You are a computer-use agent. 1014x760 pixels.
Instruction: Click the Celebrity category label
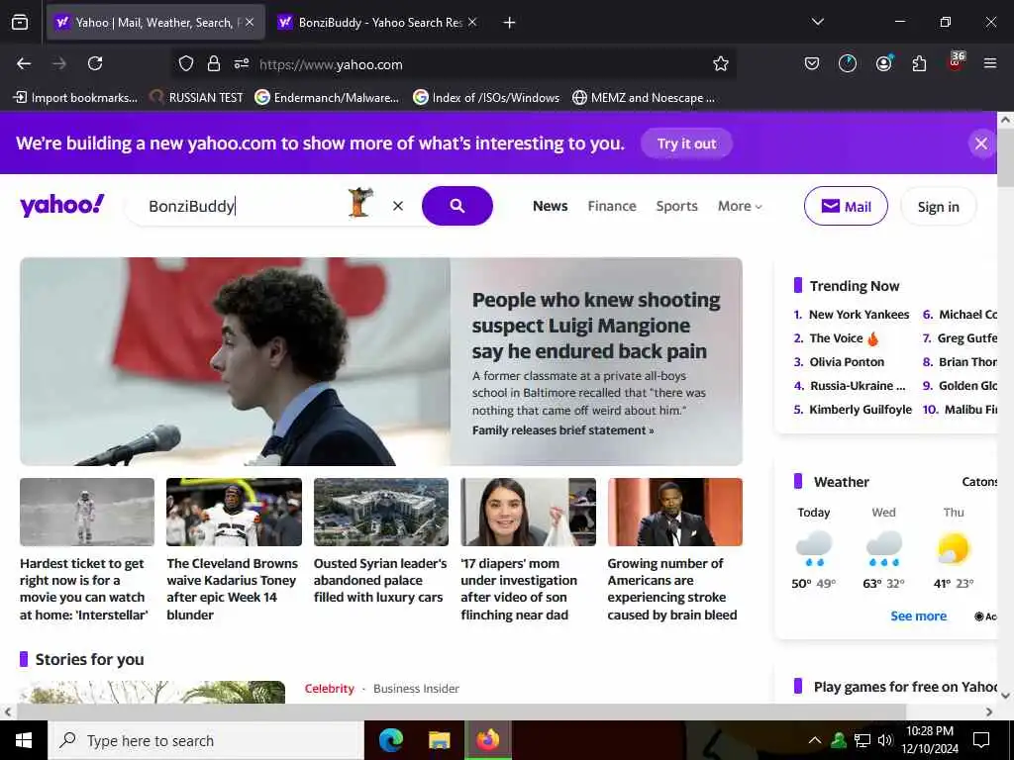pyautogui.click(x=329, y=689)
